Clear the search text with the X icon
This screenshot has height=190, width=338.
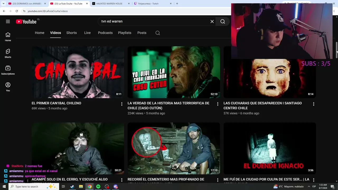pyautogui.click(x=212, y=21)
